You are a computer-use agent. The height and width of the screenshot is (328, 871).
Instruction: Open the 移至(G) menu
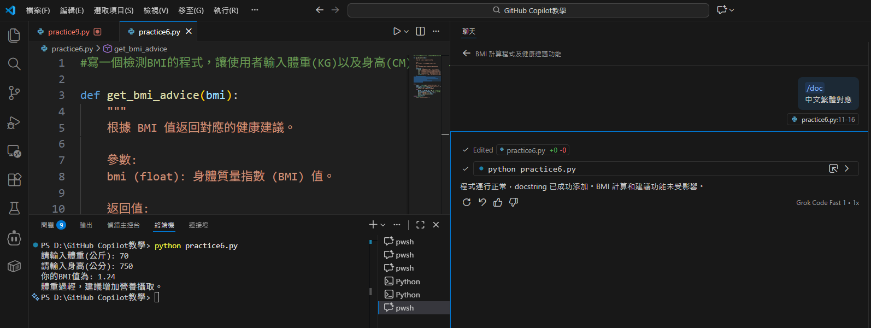(191, 10)
